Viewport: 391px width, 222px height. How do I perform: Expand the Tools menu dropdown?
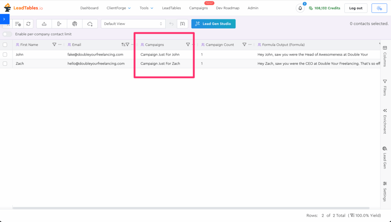tap(146, 8)
